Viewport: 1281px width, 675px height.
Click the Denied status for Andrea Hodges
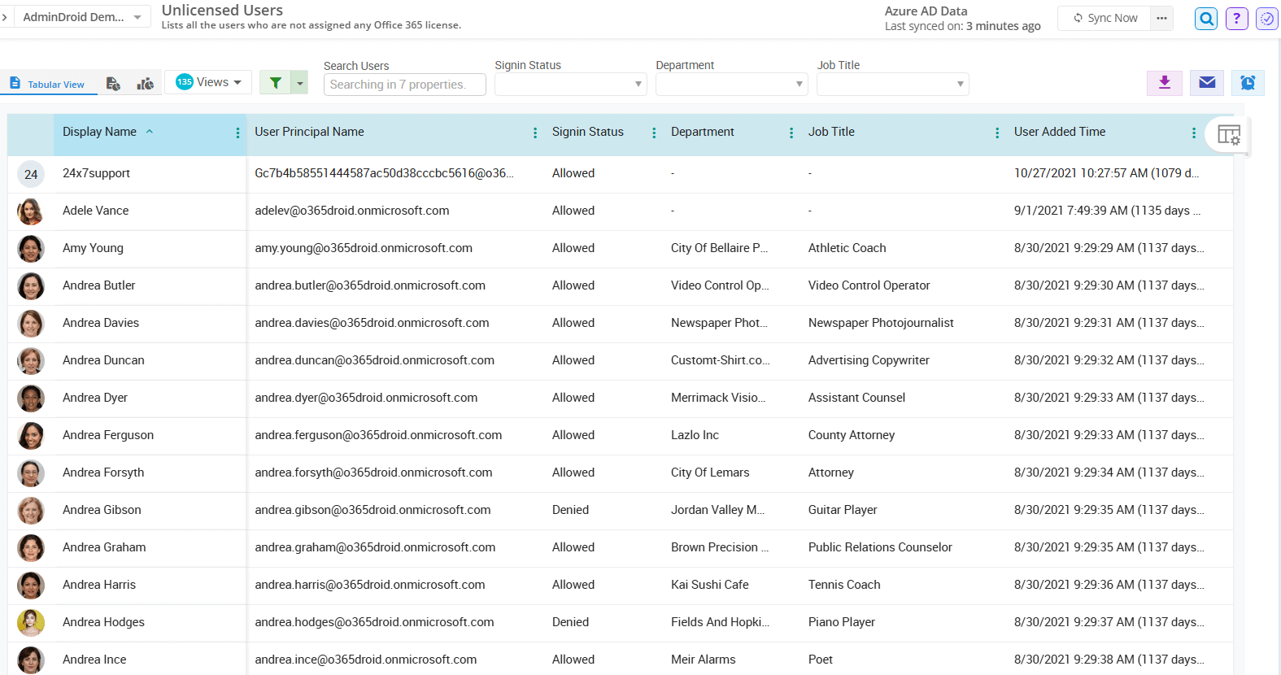click(570, 622)
